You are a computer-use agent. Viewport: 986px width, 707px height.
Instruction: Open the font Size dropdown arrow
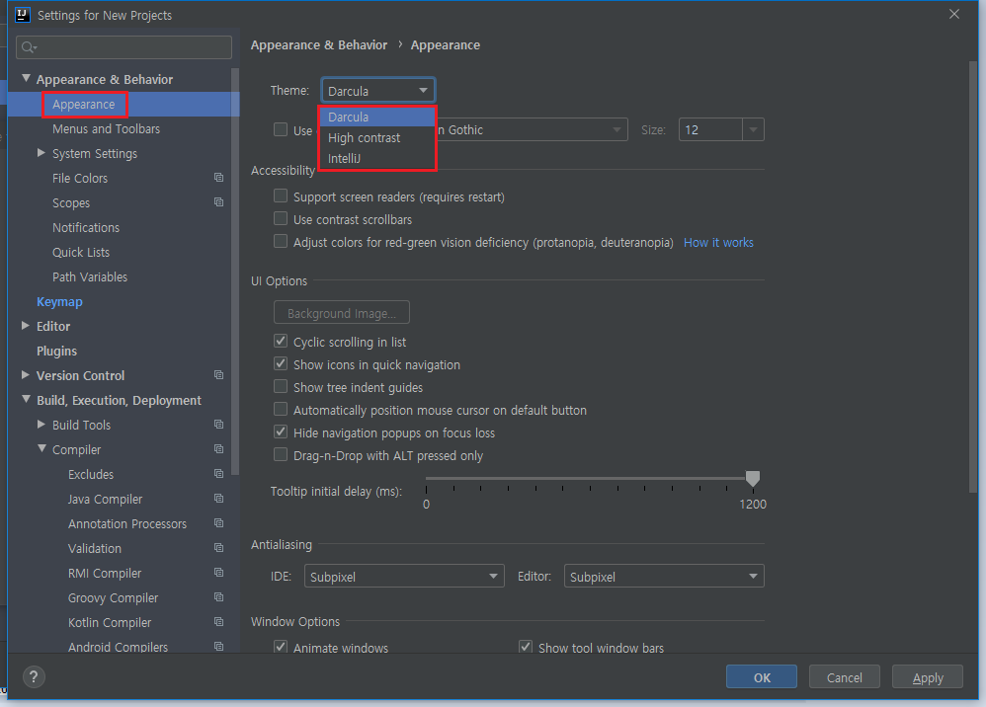tap(753, 129)
